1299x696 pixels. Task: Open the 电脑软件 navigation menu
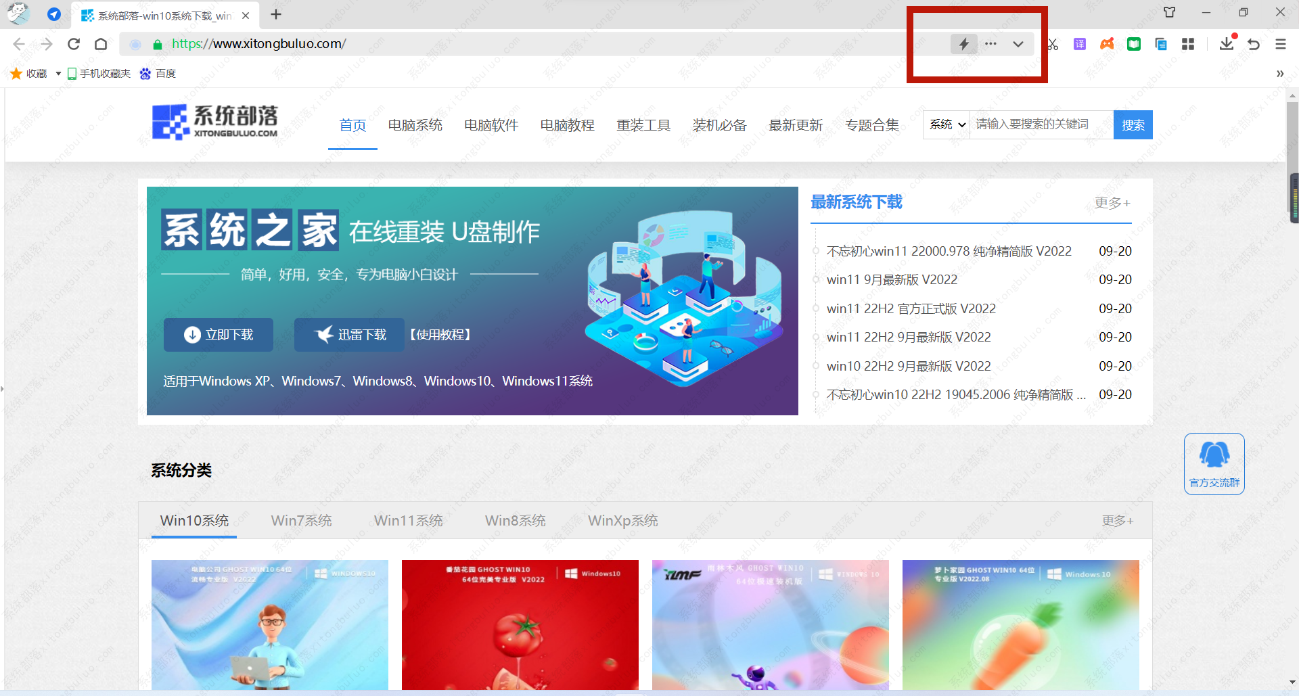[x=491, y=125]
